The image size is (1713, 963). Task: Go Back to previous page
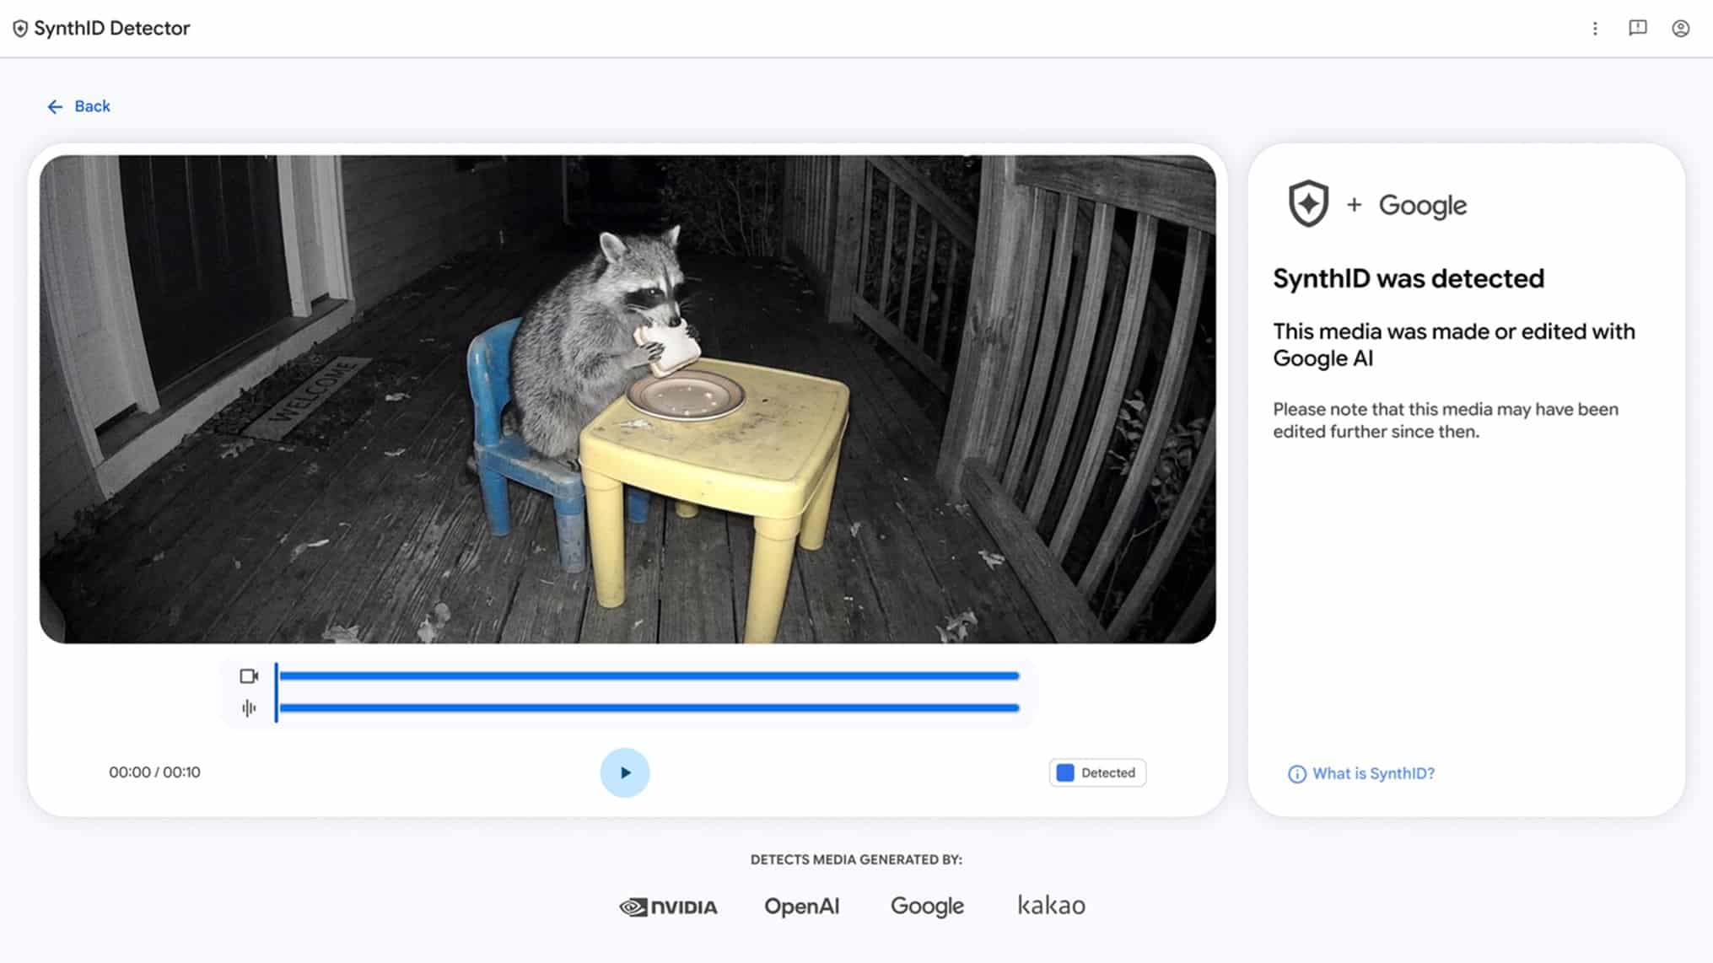(78, 106)
